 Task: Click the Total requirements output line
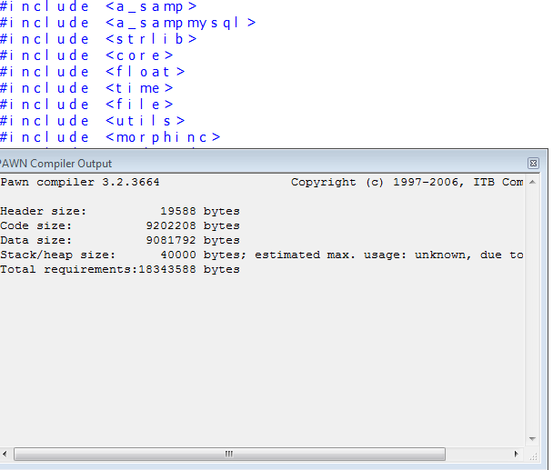119,269
